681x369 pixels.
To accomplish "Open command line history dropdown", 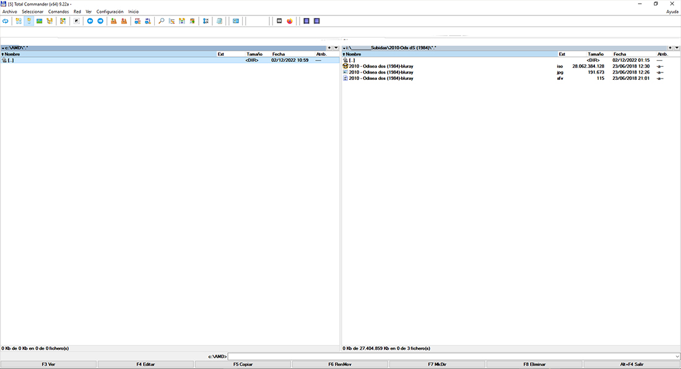I will (x=677, y=357).
